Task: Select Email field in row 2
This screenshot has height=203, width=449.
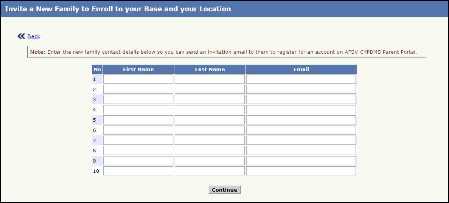Action: click(301, 89)
